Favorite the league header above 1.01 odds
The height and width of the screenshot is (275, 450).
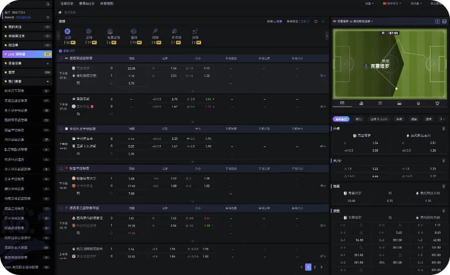click(61, 208)
